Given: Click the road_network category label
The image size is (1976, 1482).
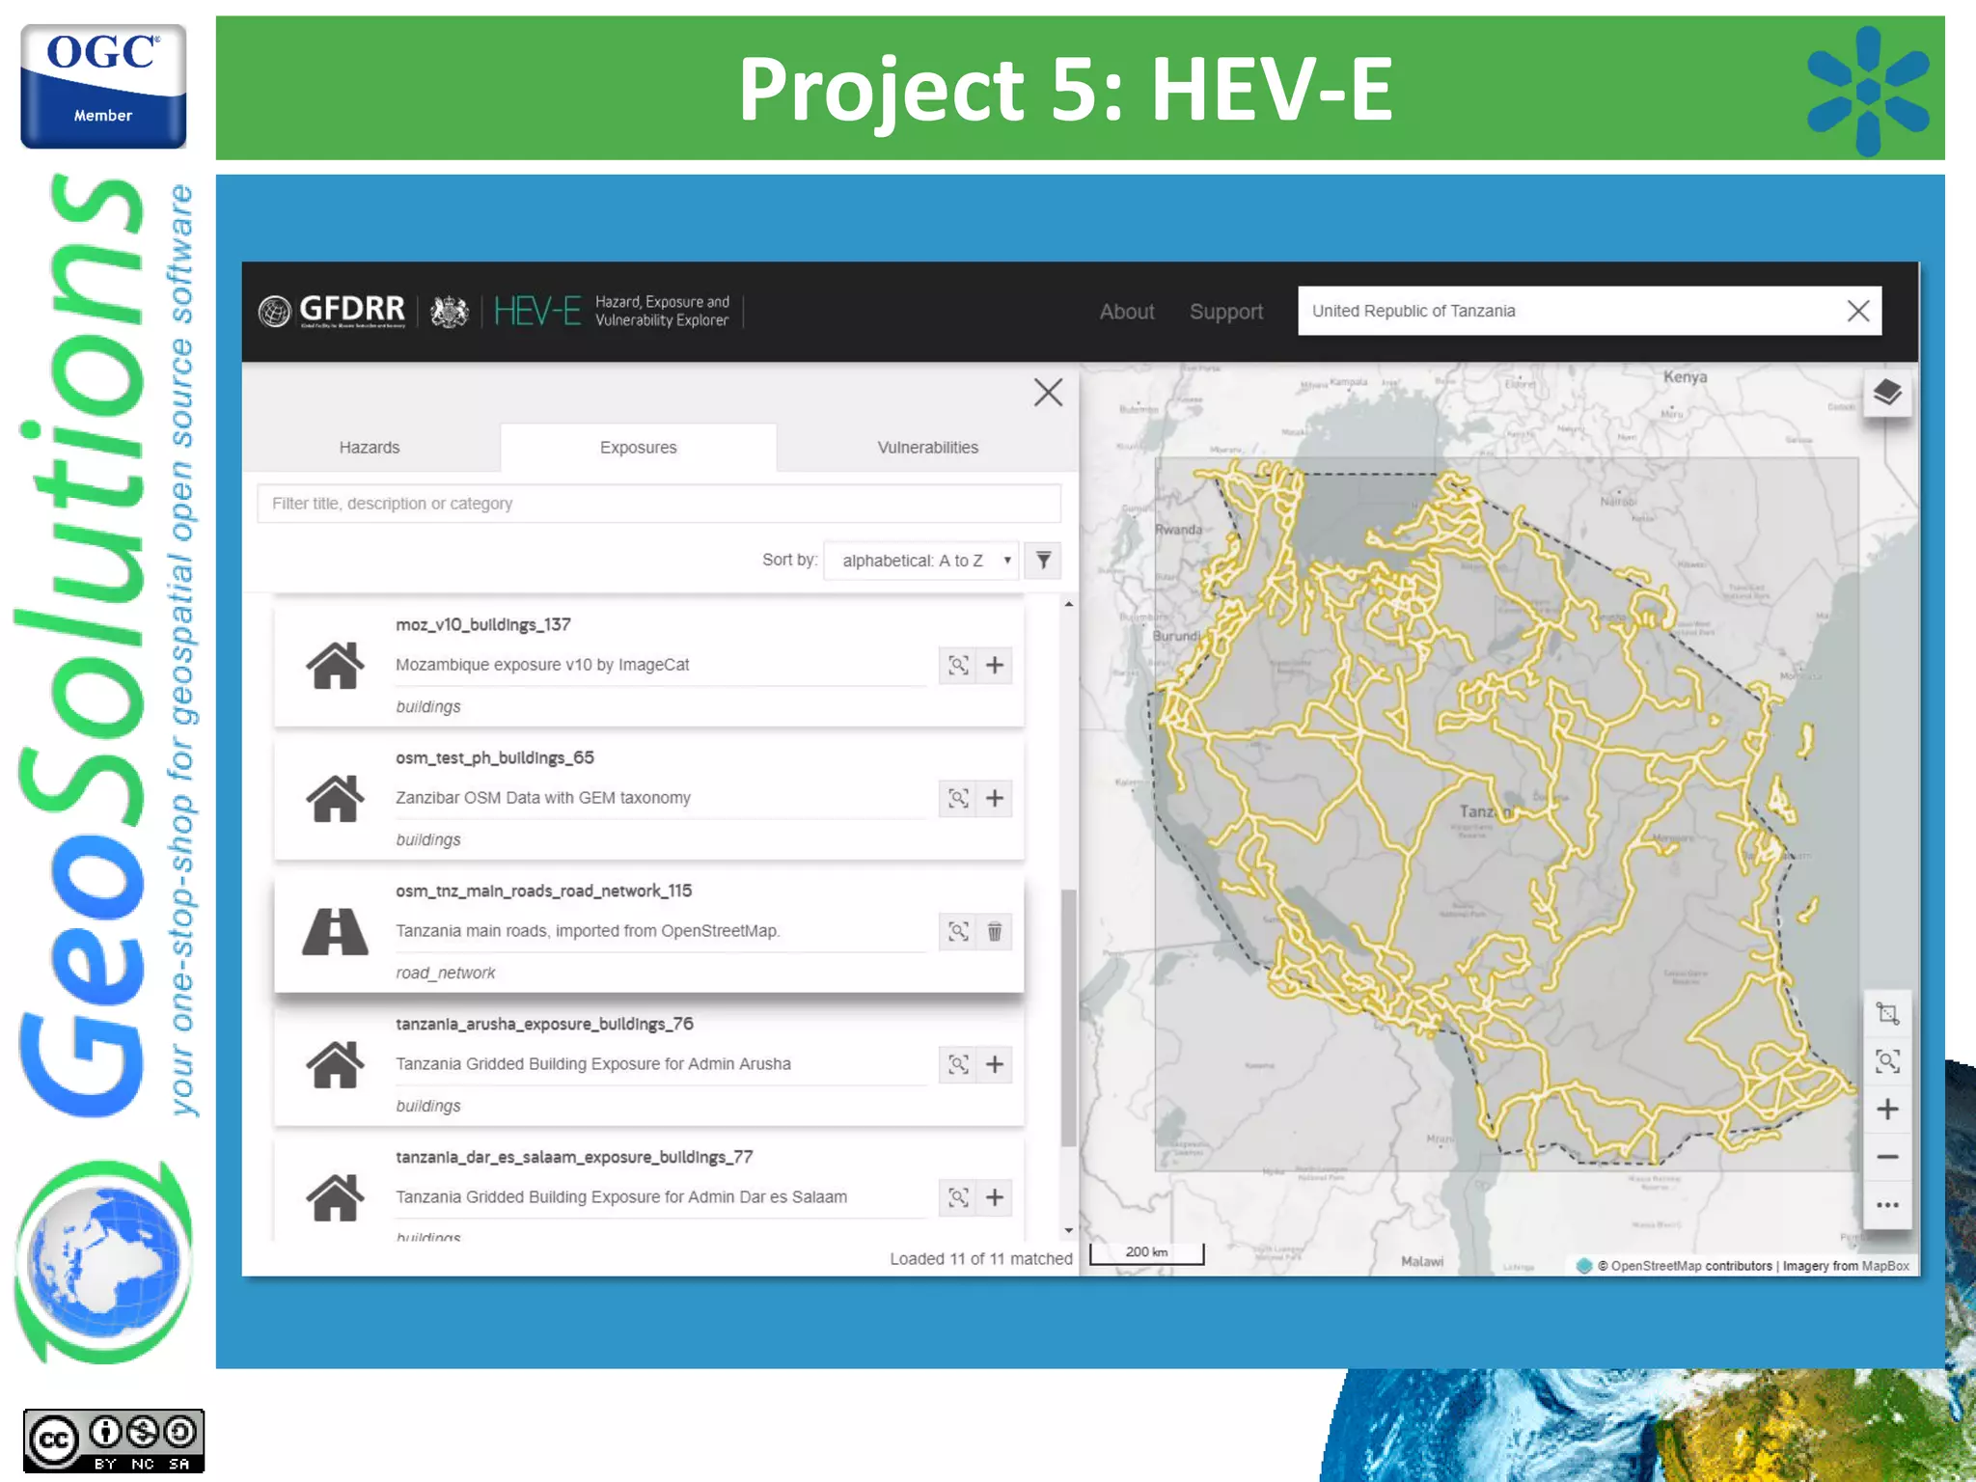Looking at the screenshot, I should point(446,973).
